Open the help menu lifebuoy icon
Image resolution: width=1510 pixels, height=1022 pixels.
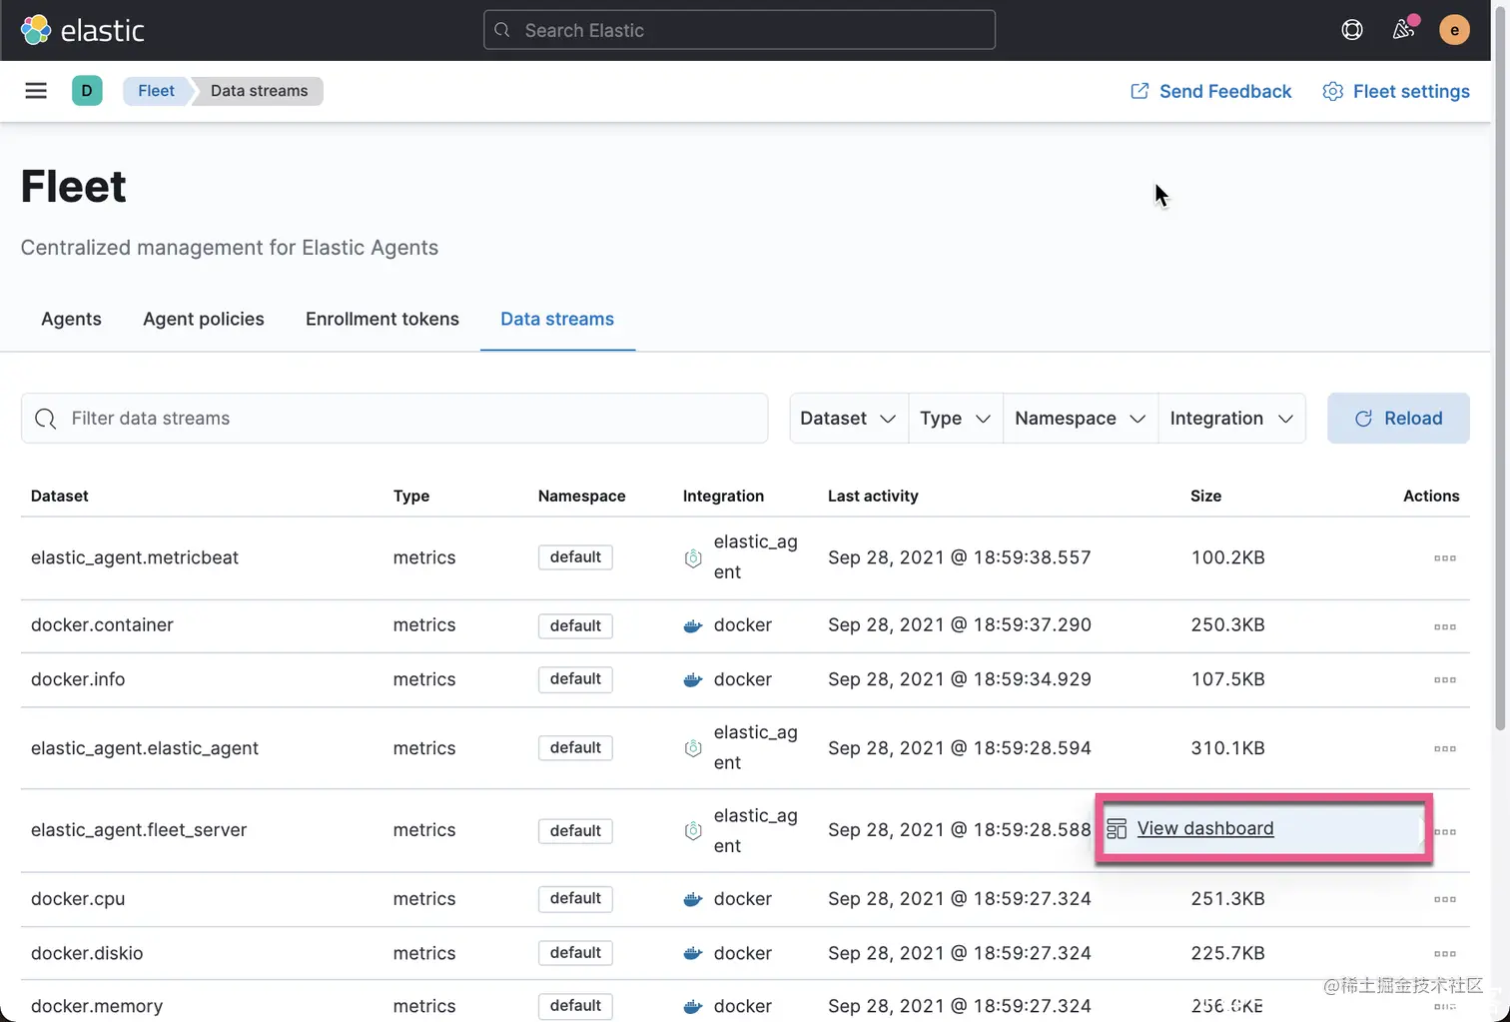click(x=1352, y=30)
